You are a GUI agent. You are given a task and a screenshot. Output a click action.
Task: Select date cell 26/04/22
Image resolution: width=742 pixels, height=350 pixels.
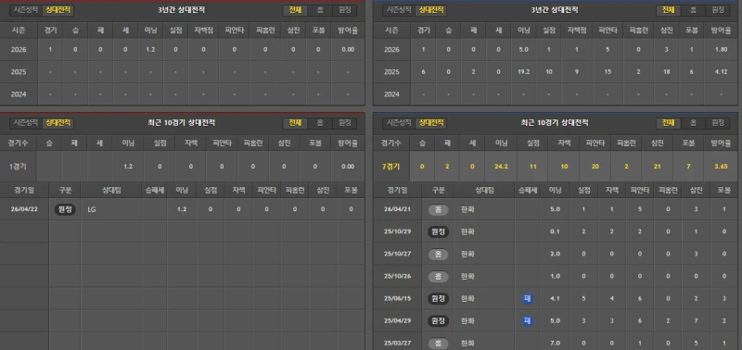[x=24, y=209]
